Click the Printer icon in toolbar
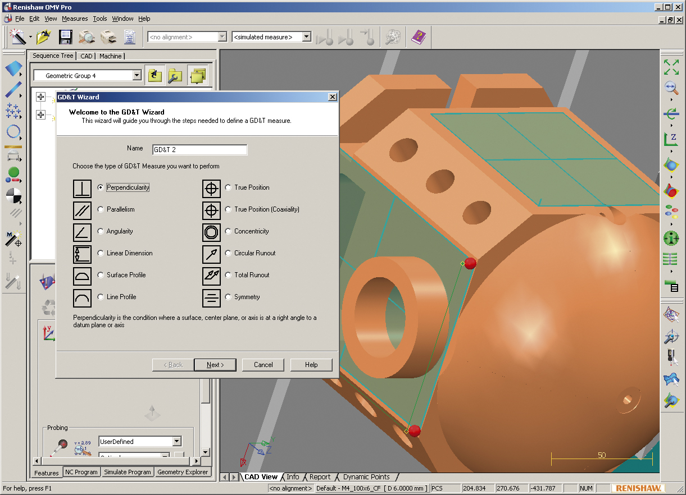 108,37
